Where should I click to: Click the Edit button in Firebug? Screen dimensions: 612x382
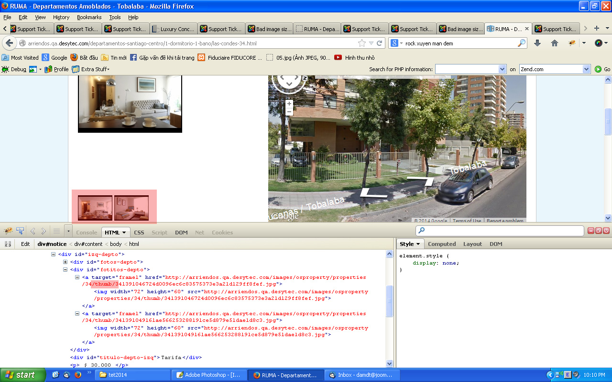tap(25, 244)
